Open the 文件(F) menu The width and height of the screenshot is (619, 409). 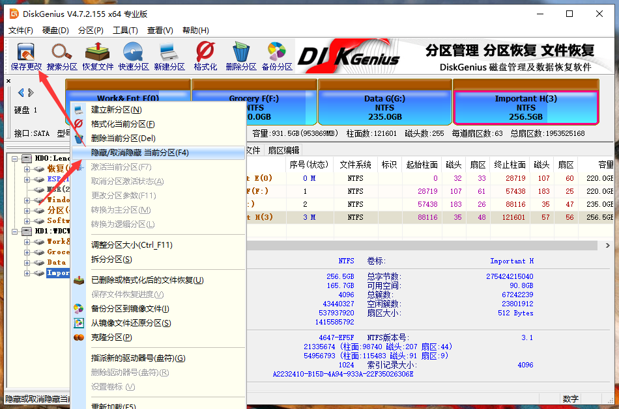(21, 31)
